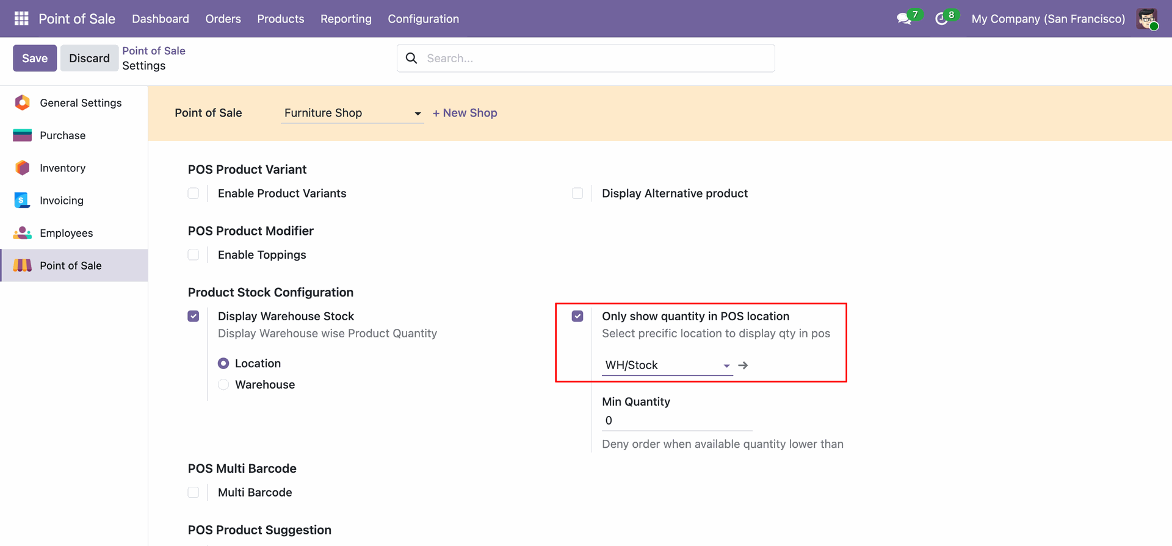Click the General Settings icon
The height and width of the screenshot is (546, 1172).
click(22, 102)
